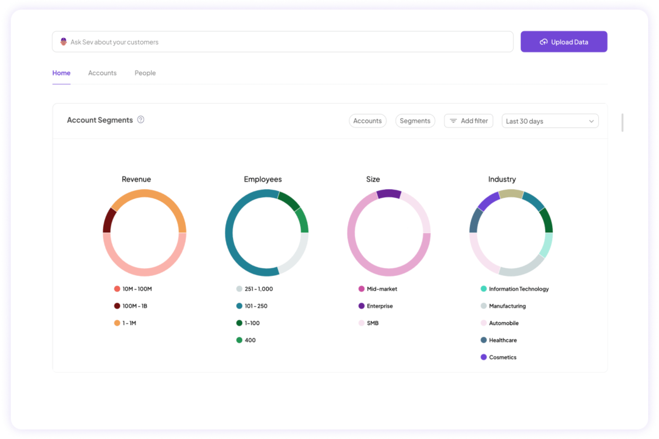659x439 pixels.
Task: Open the Add filter menu
Action: [x=469, y=121]
